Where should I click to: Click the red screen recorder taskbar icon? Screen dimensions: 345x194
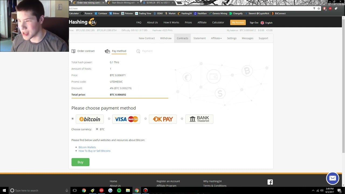coord(146,190)
